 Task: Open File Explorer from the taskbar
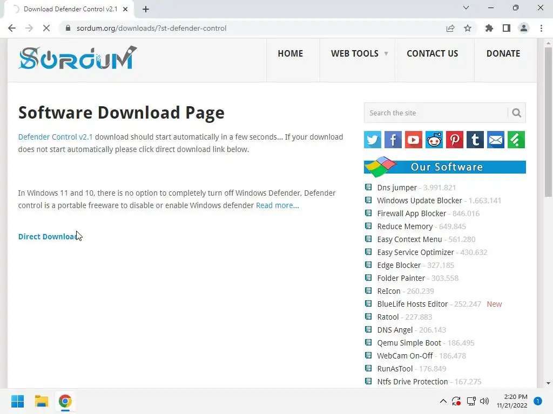(x=41, y=401)
